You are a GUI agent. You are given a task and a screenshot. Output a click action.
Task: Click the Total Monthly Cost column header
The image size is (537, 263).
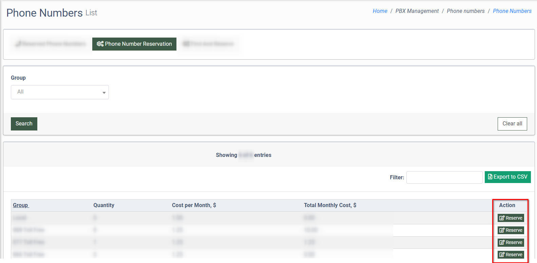[330, 205]
